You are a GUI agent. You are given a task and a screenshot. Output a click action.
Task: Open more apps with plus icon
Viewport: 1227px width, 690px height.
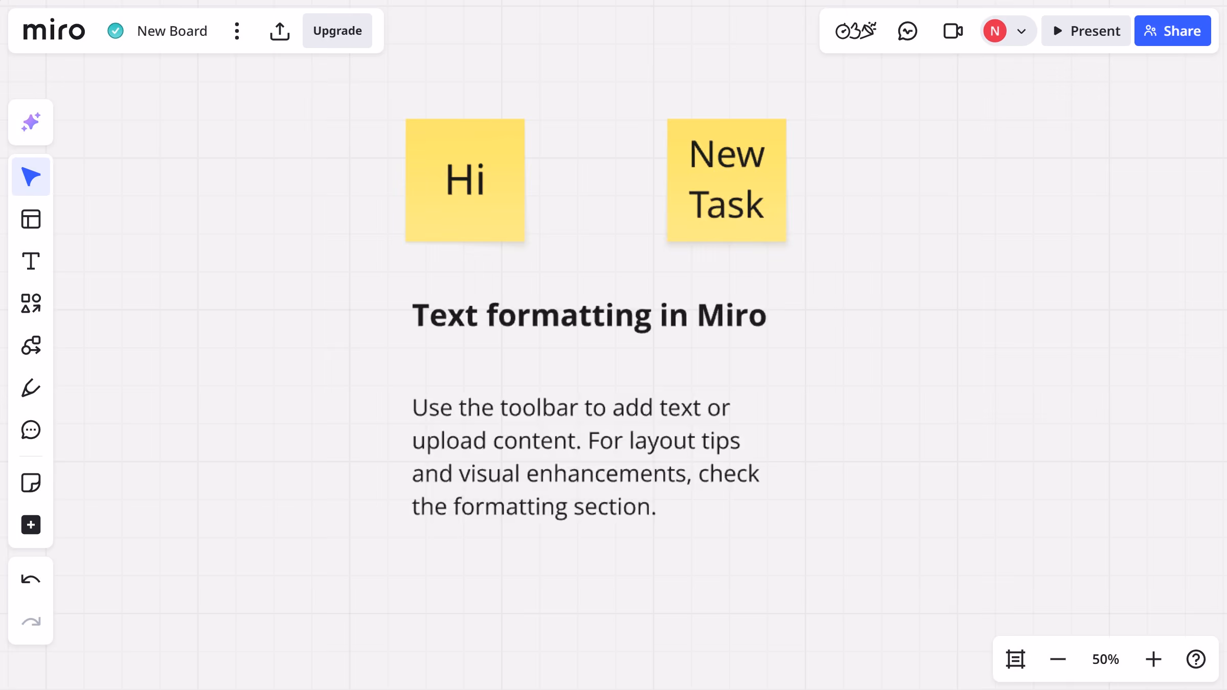click(x=31, y=525)
